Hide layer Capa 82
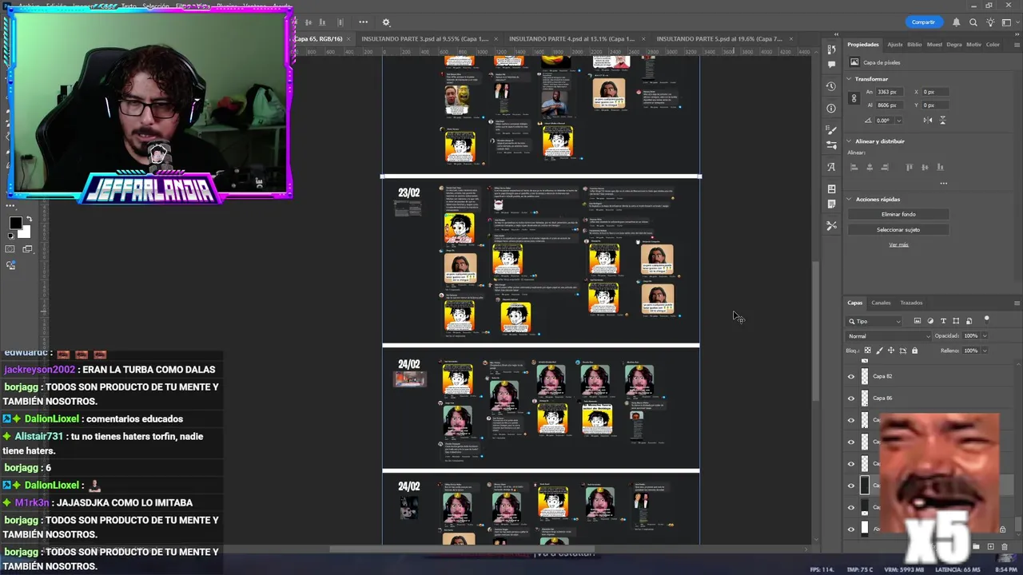1023x575 pixels. 850,376
